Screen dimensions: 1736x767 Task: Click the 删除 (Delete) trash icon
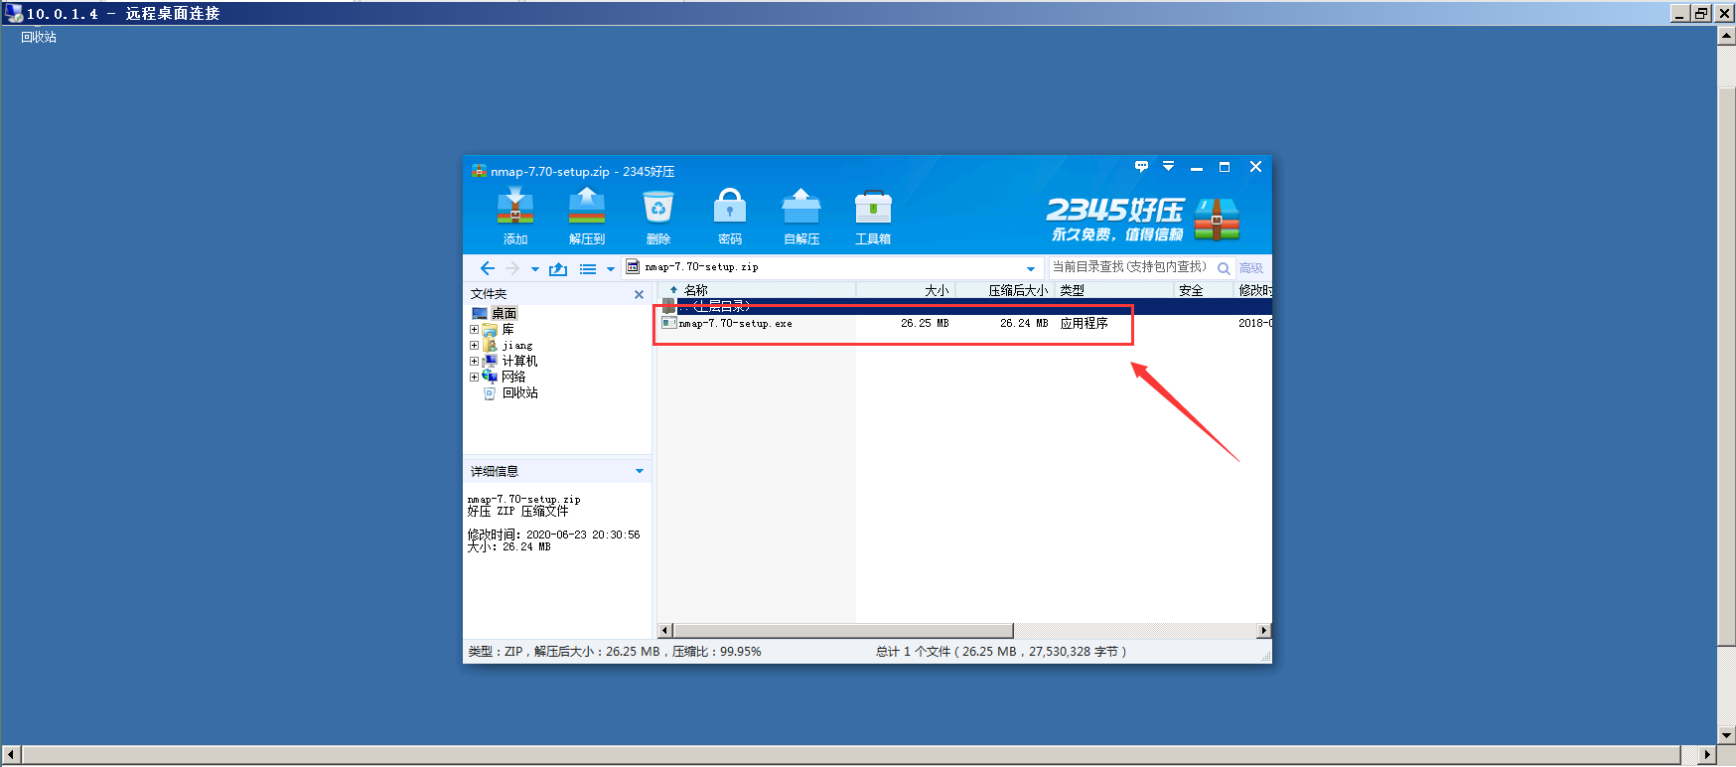(x=658, y=216)
